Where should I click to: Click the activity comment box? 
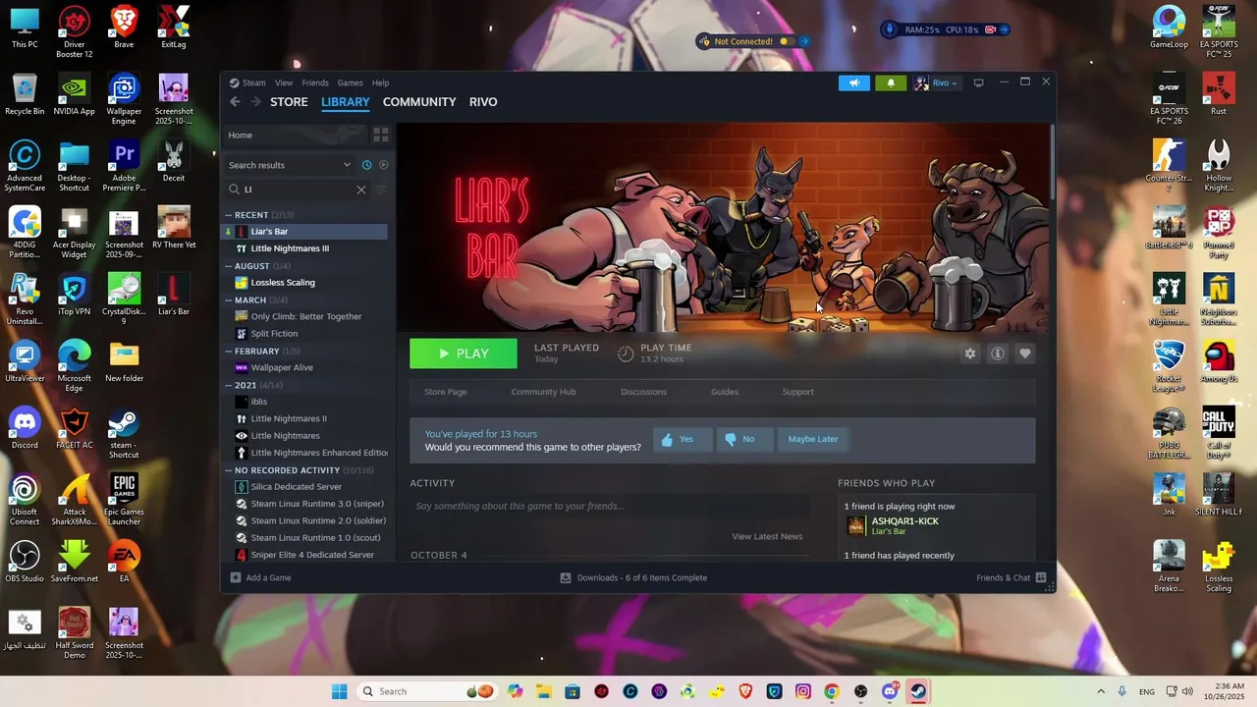pyautogui.click(x=611, y=506)
